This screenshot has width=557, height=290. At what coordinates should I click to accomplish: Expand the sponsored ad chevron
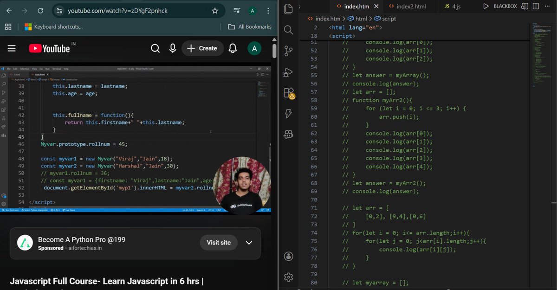249,243
